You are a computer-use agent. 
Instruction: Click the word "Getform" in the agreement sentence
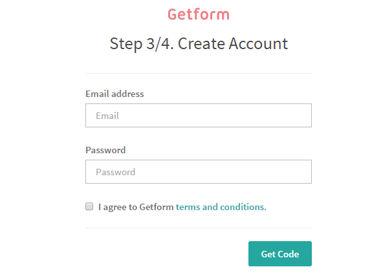pos(157,207)
